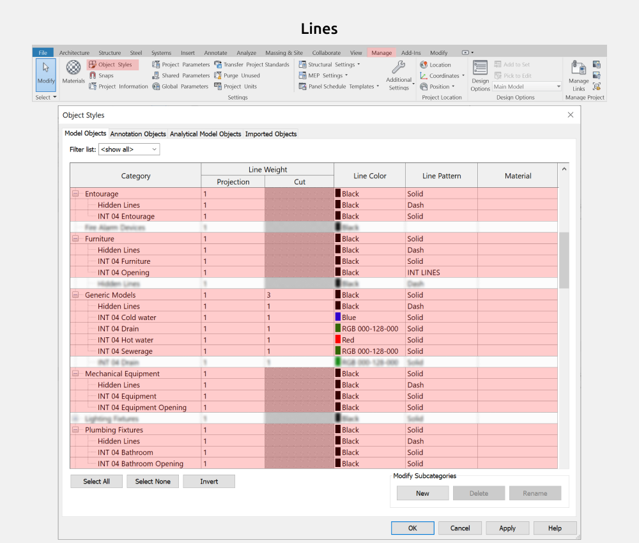Switch to the Imported Objects tab
The width and height of the screenshot is (639, 543).
coord(270,134)
